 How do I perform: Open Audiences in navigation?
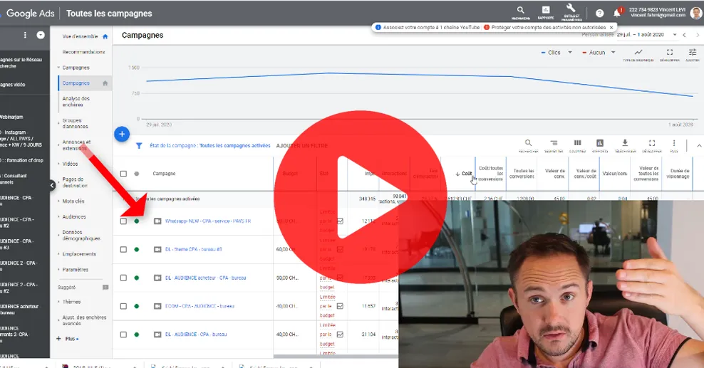tap(73, 216)
